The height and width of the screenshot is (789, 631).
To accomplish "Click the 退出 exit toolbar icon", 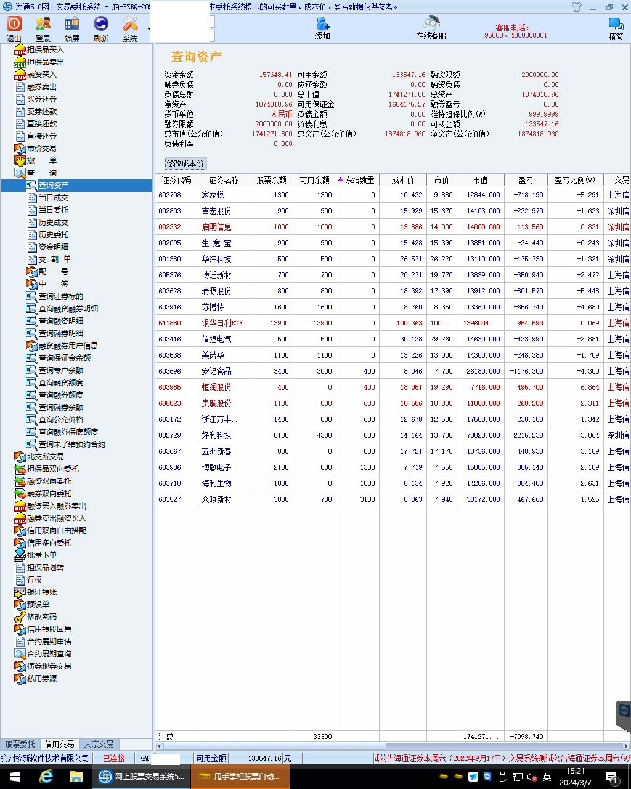I will pos(14,28).
